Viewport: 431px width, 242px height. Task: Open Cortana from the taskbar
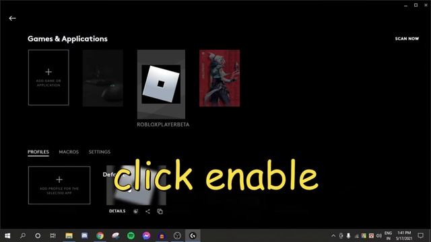coord(38,235)
